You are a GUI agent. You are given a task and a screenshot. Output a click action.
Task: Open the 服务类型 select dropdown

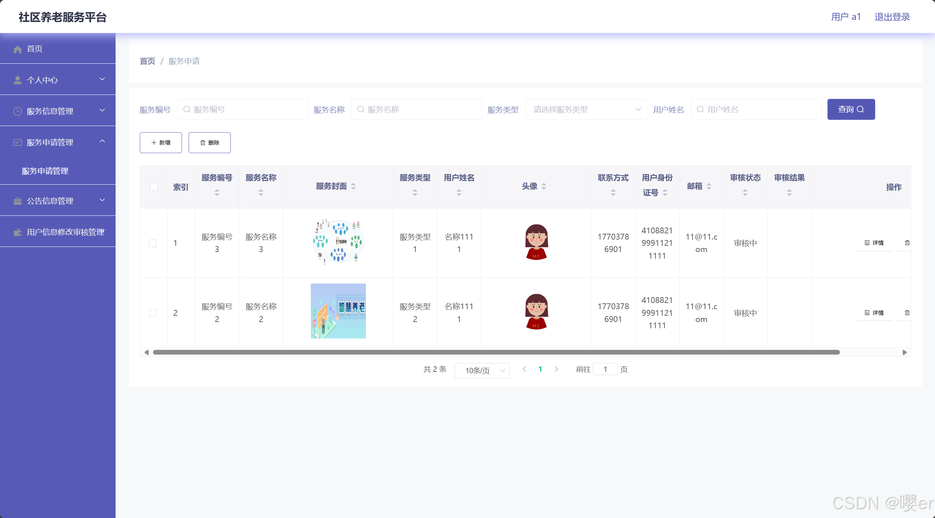tap(586, 110)
